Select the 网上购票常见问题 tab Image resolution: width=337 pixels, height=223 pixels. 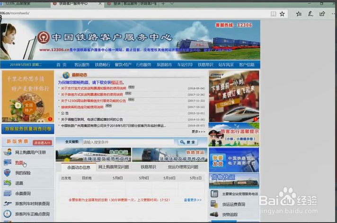[114, 167]
